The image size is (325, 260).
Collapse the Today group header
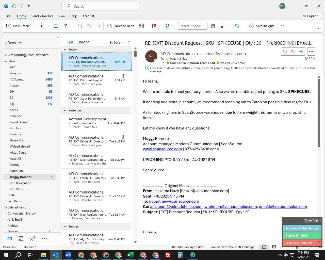pyautogui.click(x=65, y=50)
